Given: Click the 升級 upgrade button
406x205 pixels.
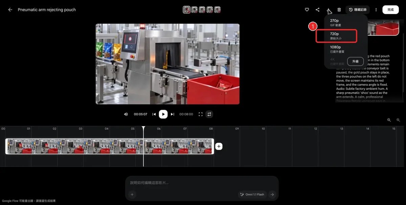Looking at the screenshot, I should [x=355, y=61].
